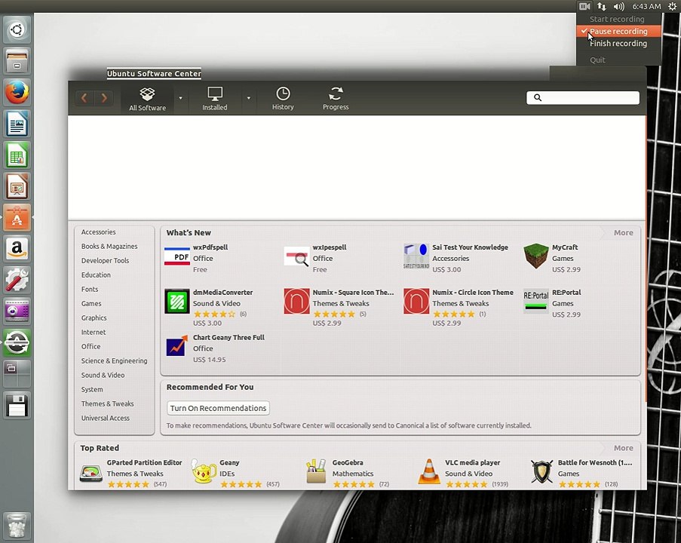The width and height of the screenshot is (681, 543).
Task: Open LibreOffice Impress from the launcher
Action: (x=17, y=186)
